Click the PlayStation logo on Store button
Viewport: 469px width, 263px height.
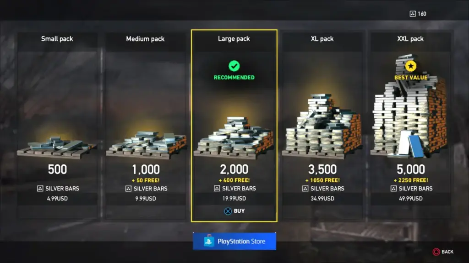pos(209,241)
